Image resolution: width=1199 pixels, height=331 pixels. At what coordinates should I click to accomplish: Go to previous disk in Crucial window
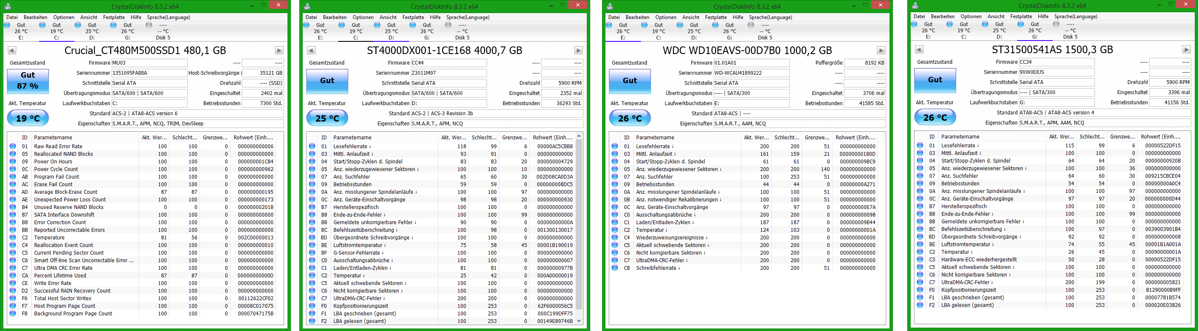[x=12, y=50]
